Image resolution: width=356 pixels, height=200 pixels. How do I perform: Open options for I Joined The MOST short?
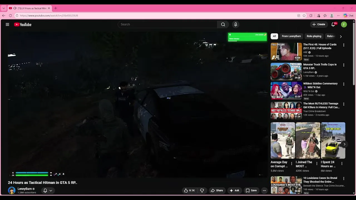[317, 164]
